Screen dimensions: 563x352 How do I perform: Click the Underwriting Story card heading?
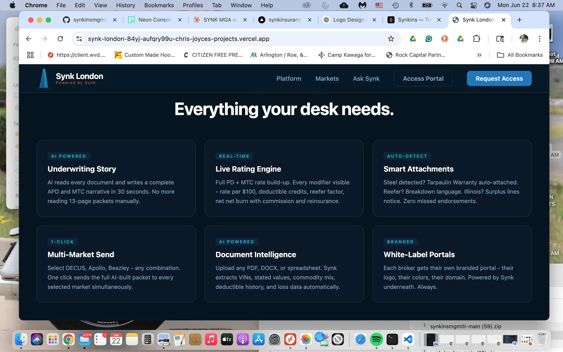point(82,169)
